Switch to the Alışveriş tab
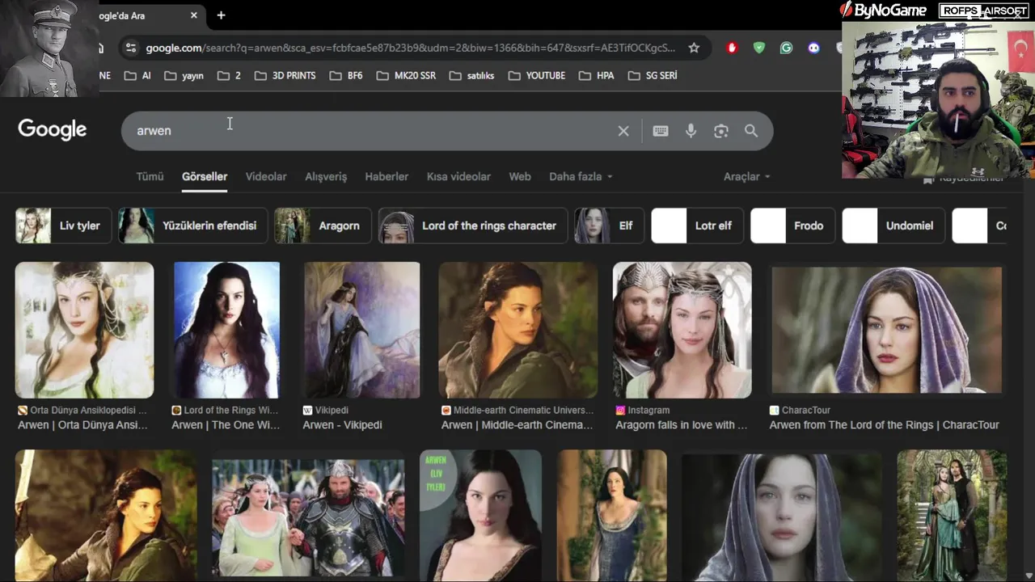 (326, 176)
